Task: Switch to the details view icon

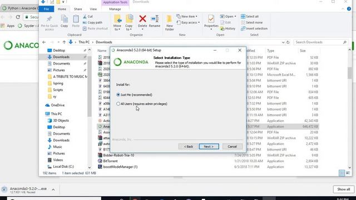Action: coord(342,173)
